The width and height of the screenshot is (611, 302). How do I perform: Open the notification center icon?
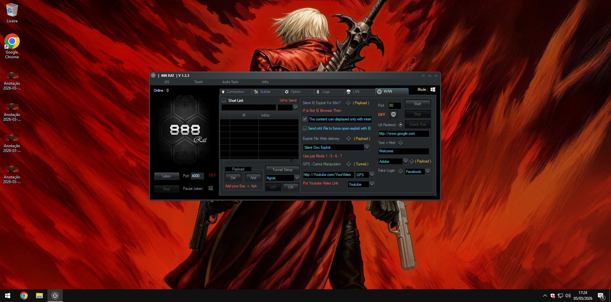(601, 296)
